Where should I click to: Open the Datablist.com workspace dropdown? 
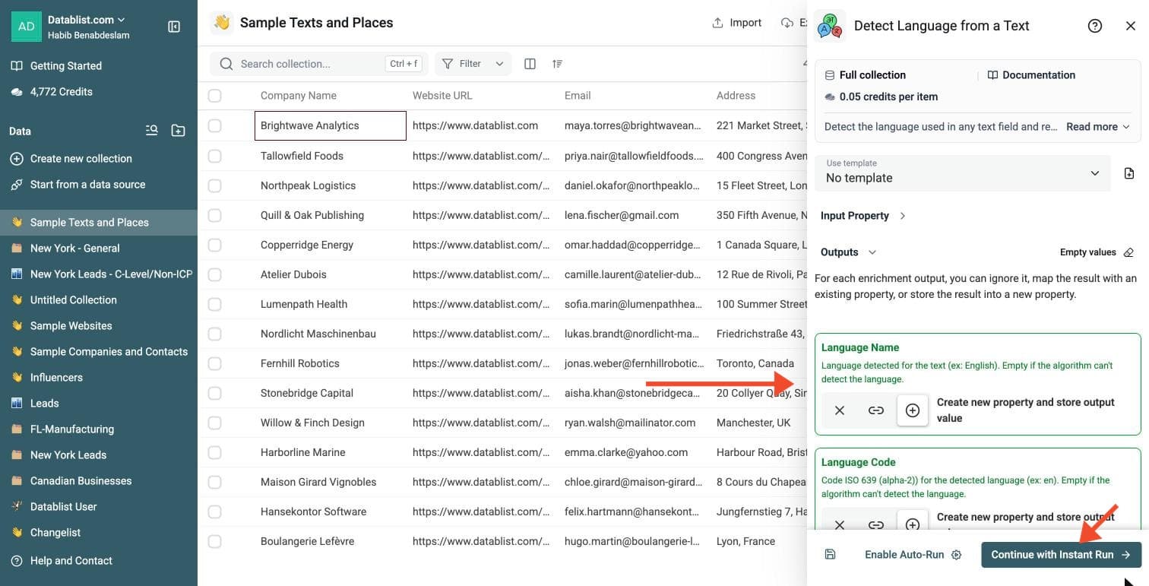tap(87, 20)
